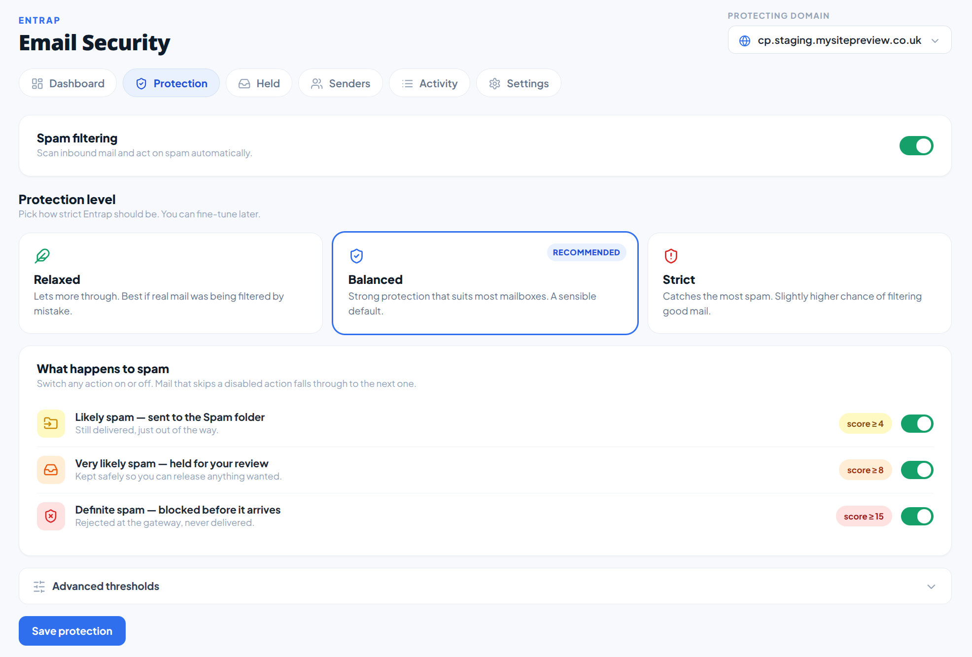Expand the Advanced thresholds section

pos(485,586)
